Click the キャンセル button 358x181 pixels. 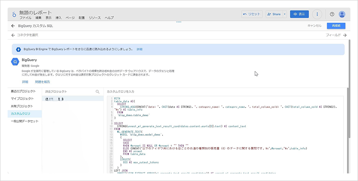click(x=314, y=26)
